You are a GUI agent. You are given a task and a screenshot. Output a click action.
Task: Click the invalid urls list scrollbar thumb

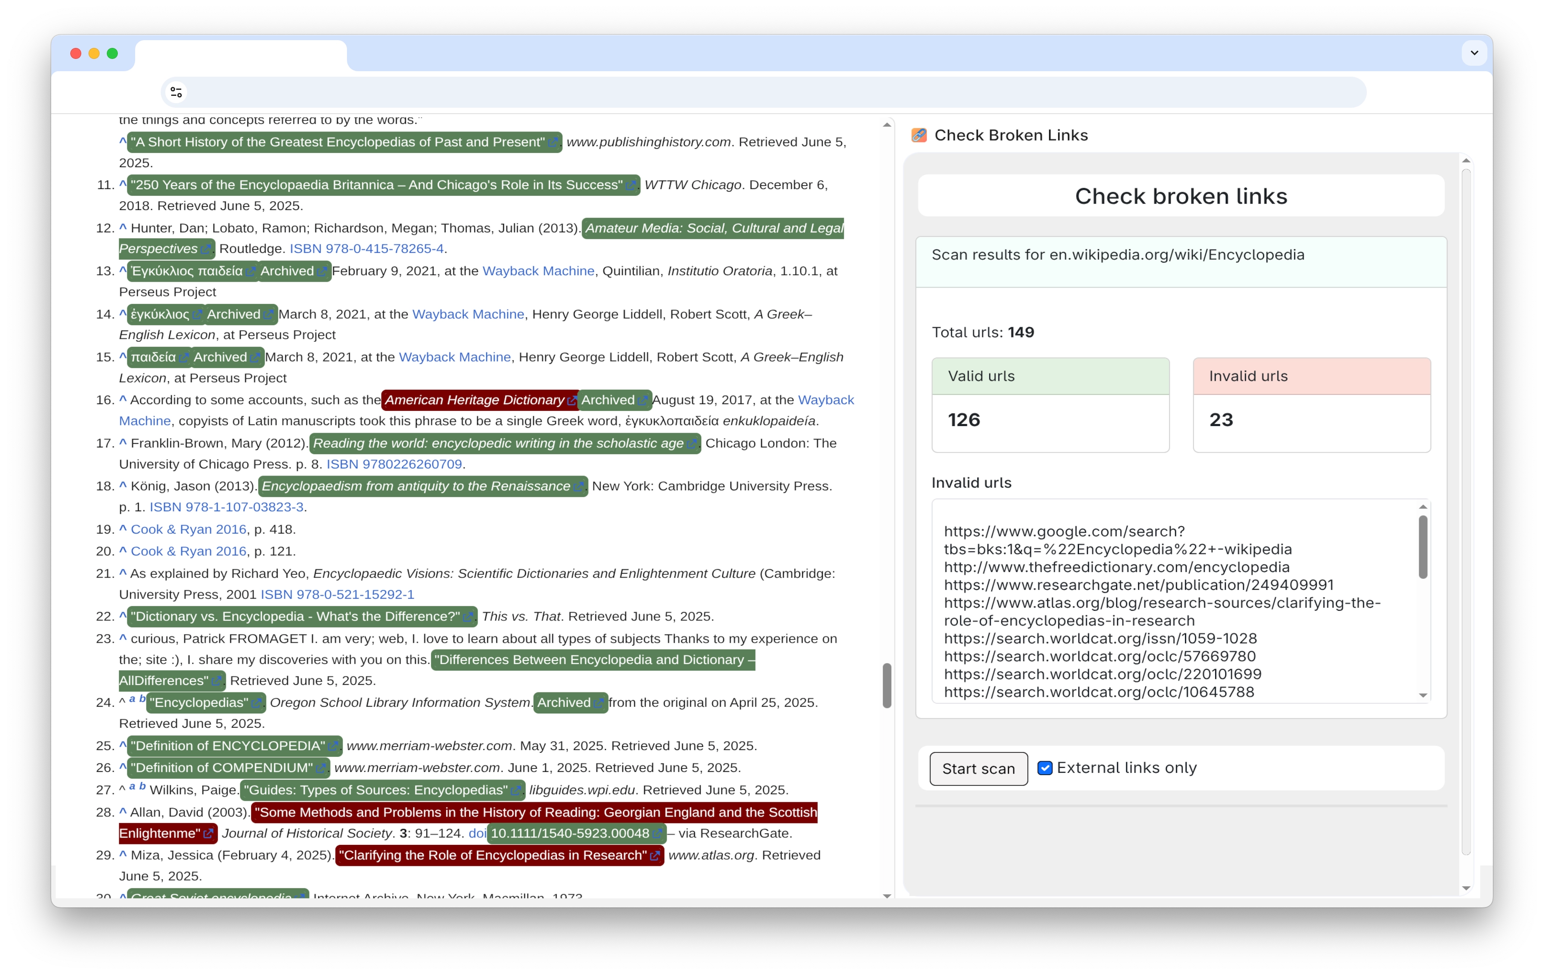[1423, 546]
